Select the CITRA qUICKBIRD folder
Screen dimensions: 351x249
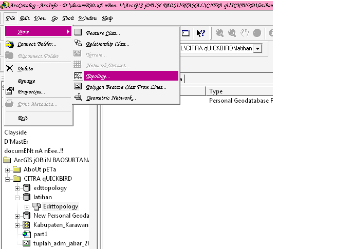click(x=48, y=179)
